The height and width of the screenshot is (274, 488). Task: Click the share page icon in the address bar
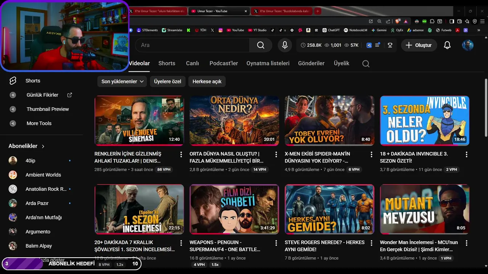coord(388,21)
